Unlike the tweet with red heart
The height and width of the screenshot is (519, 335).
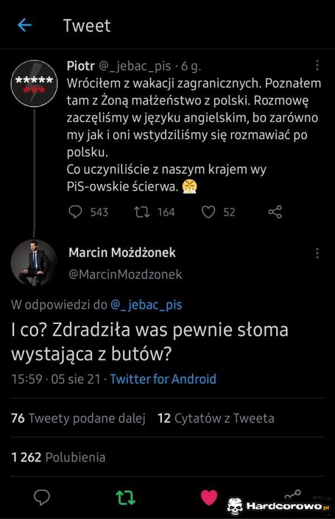pyautogui.click(x=209, y=497)
